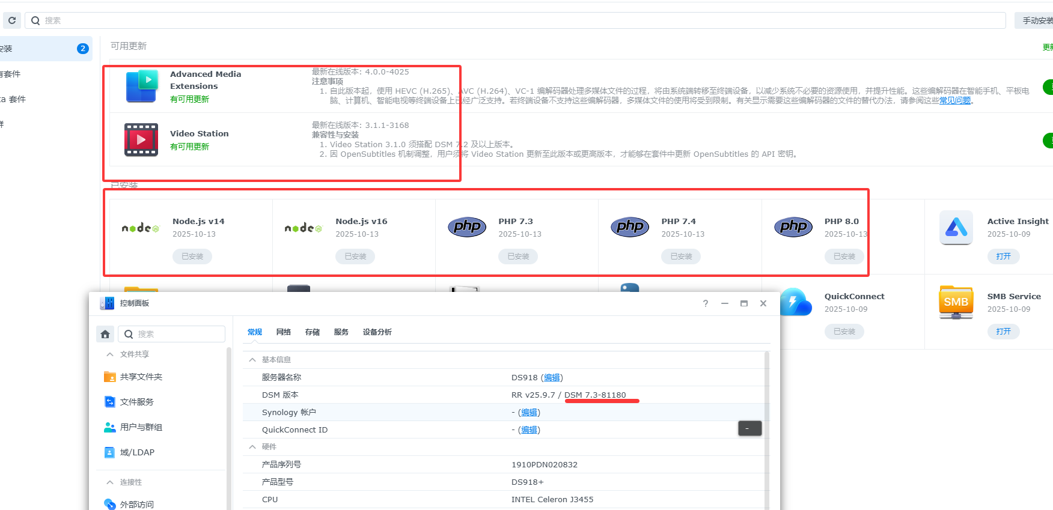Click the PHP 7.3 package icon
Screen dimensions: 1053x510
click(467, 227)
